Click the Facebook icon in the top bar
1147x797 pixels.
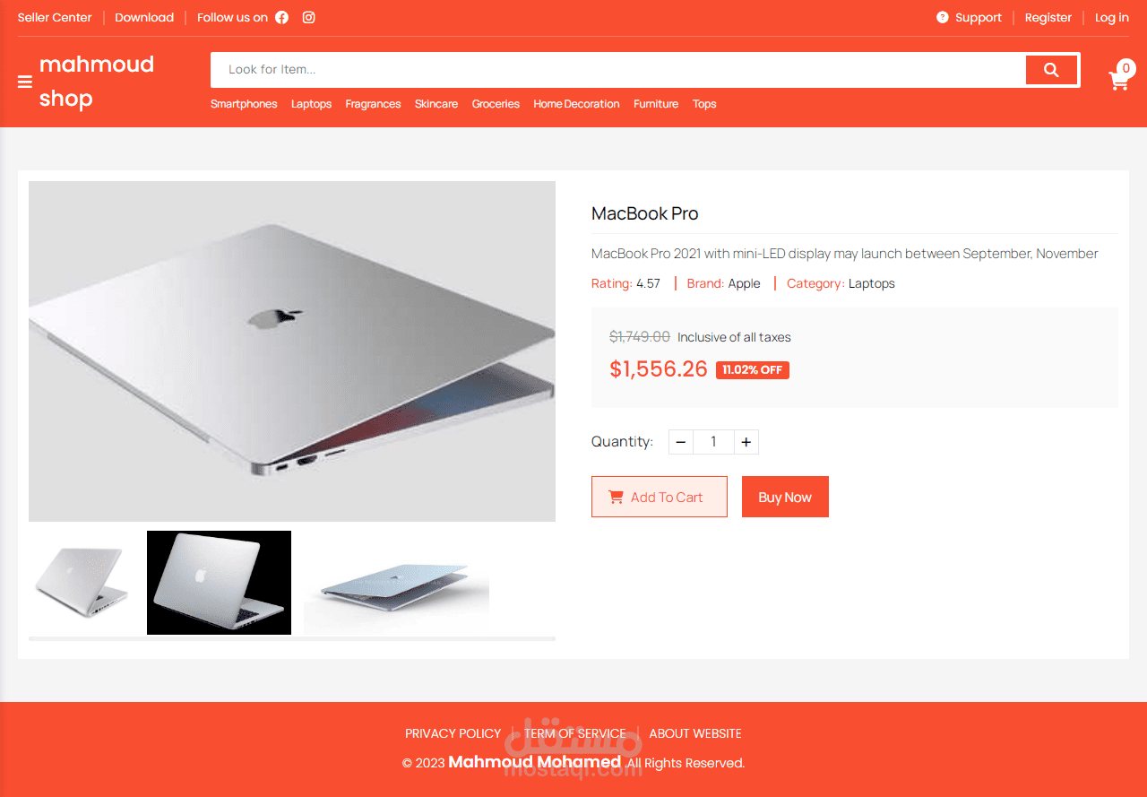tap(281, 17)
